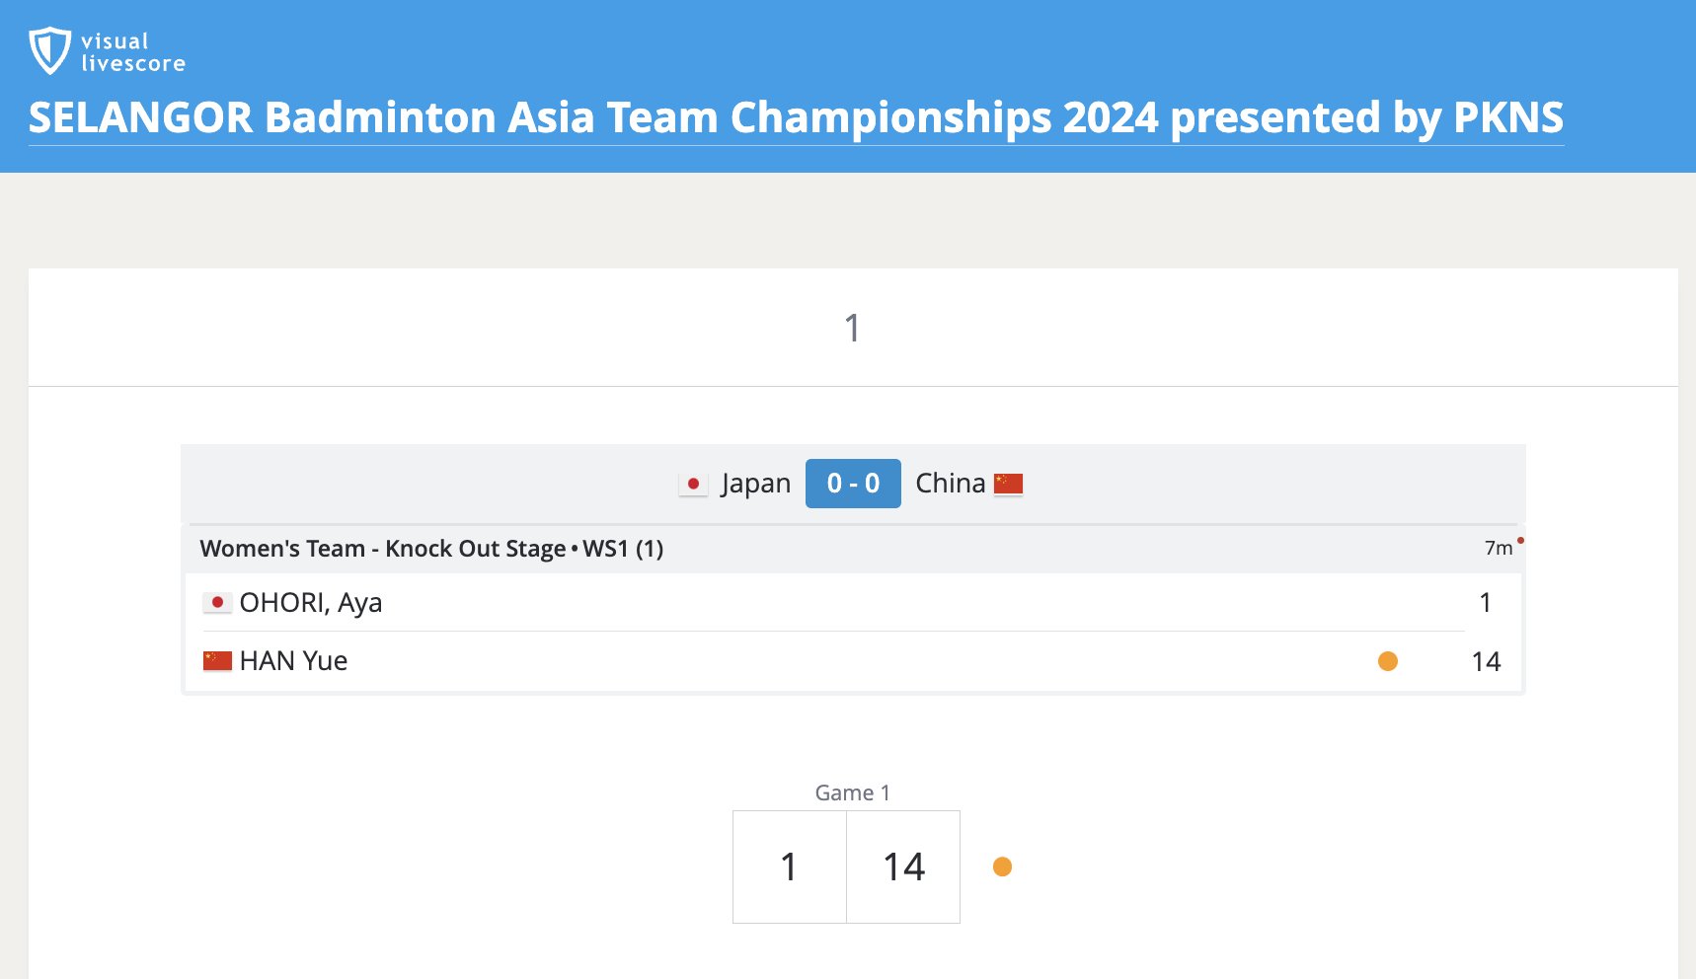Click the Japan team name
Image resolution: width=1696 pixels, height=979 pixels.
[756, 484]
